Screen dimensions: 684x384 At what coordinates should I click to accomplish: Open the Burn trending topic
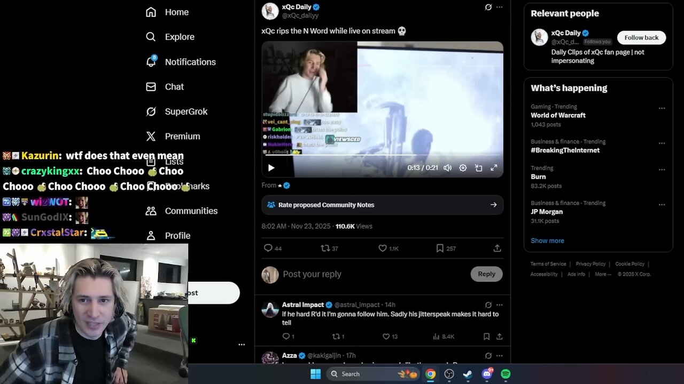(x=538, y=177)
